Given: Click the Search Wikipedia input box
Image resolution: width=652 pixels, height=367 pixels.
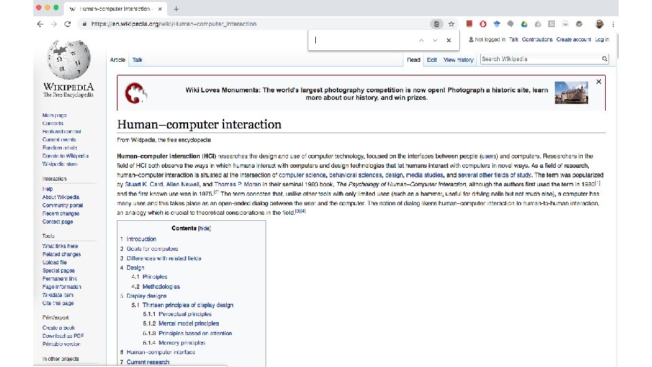Looking at the screenshot, I should pos(541,59).
